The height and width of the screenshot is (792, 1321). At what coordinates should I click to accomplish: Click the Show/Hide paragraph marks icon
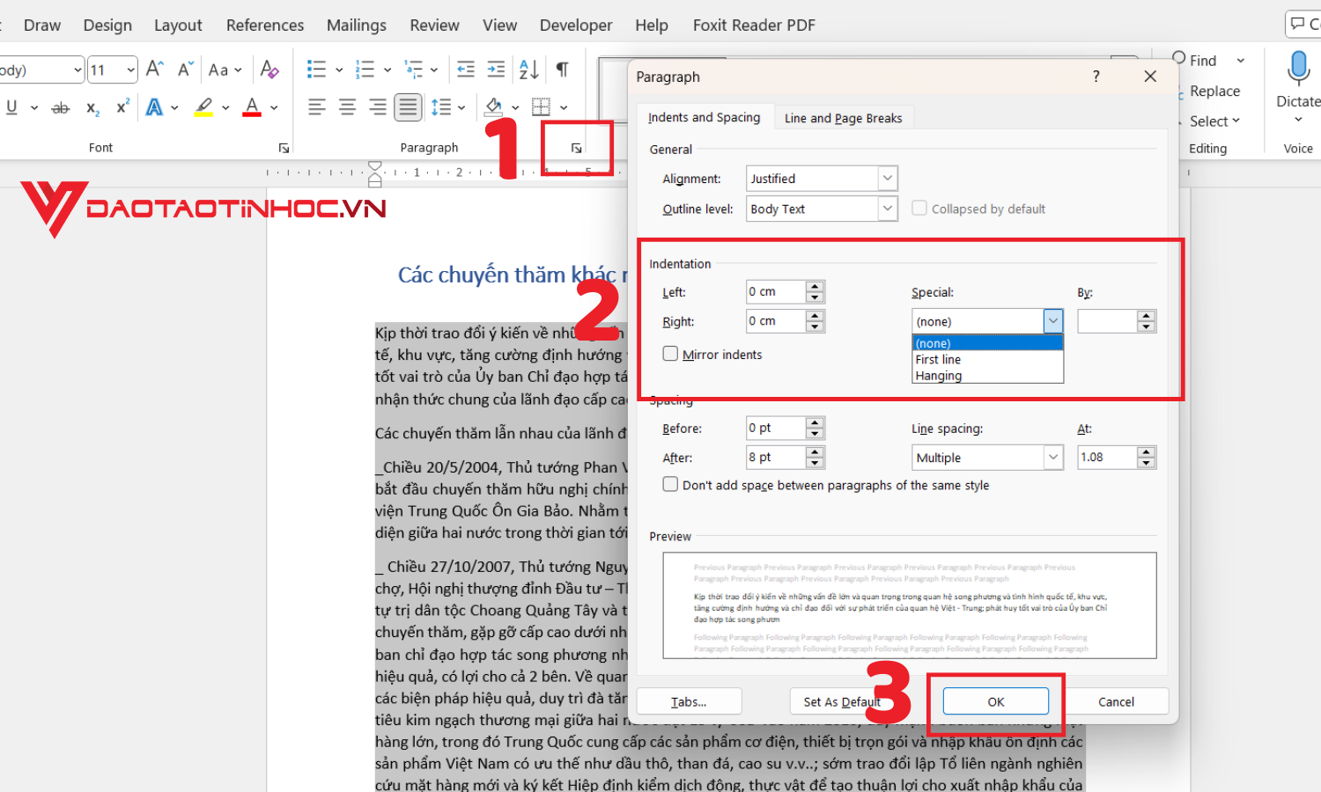pyautogui.click(x=562, y=70)
